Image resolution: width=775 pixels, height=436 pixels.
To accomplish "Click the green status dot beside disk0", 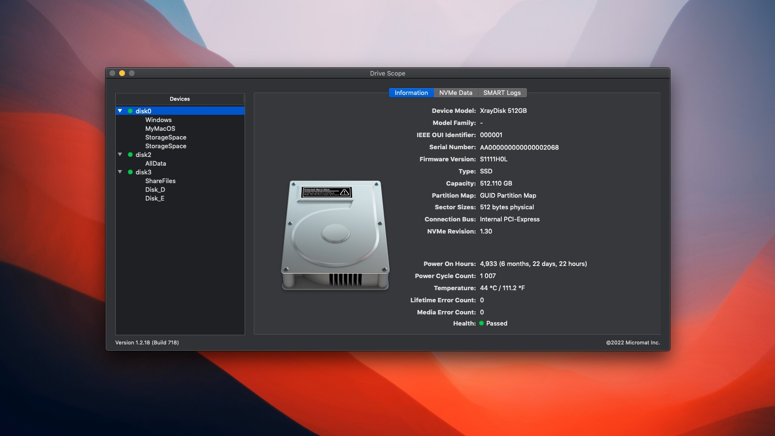I will [130, 110].
